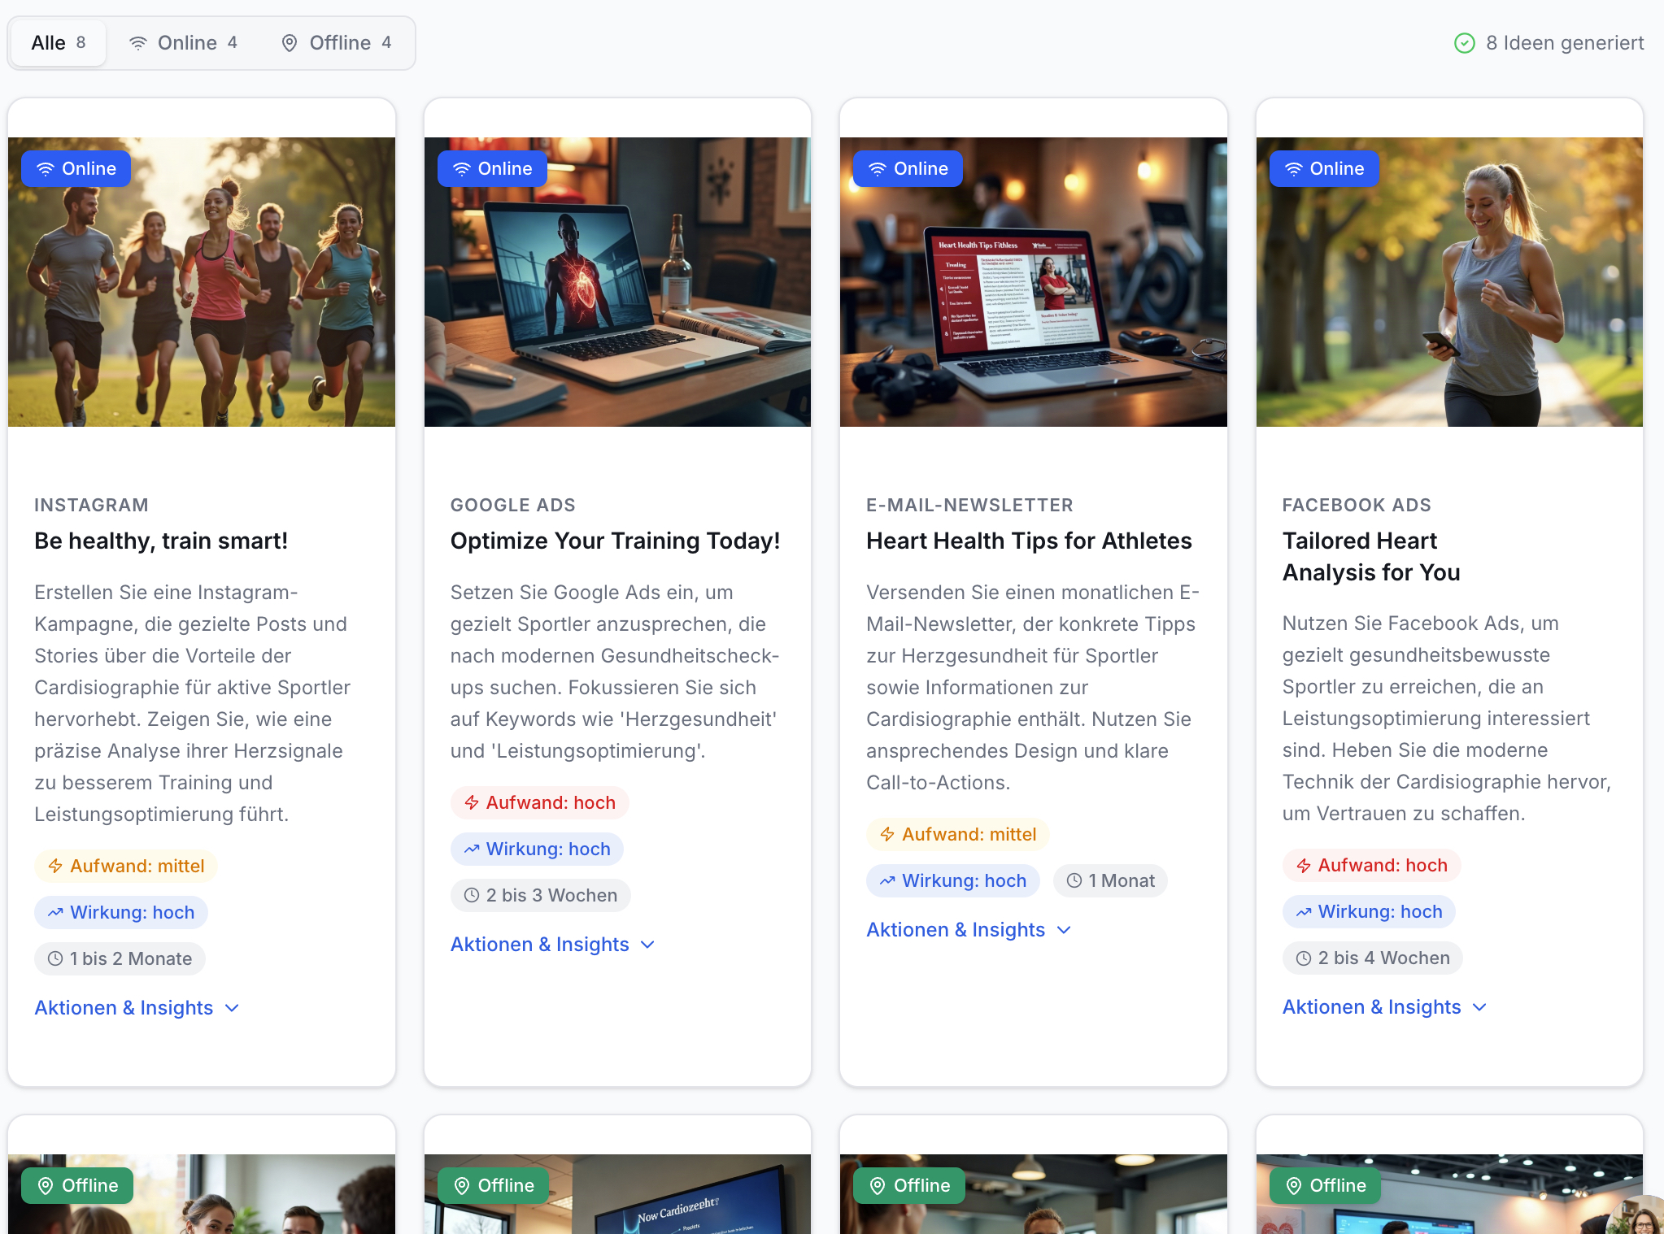
Task: Click the Wirkung: hoch tag on the Instagram card
Action: point(121,912)
